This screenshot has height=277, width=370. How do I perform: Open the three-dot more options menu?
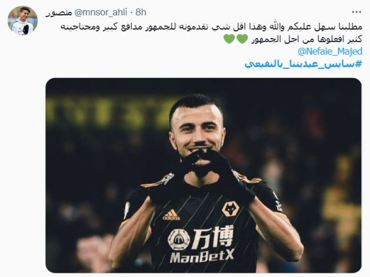click(x=357, y=12)
